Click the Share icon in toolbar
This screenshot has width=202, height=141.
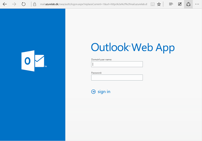[x=188, y=4]
